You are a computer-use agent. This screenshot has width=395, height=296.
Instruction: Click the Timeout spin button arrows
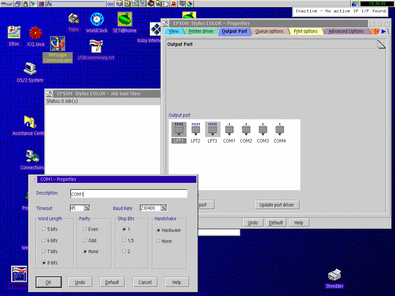(87, 208)
